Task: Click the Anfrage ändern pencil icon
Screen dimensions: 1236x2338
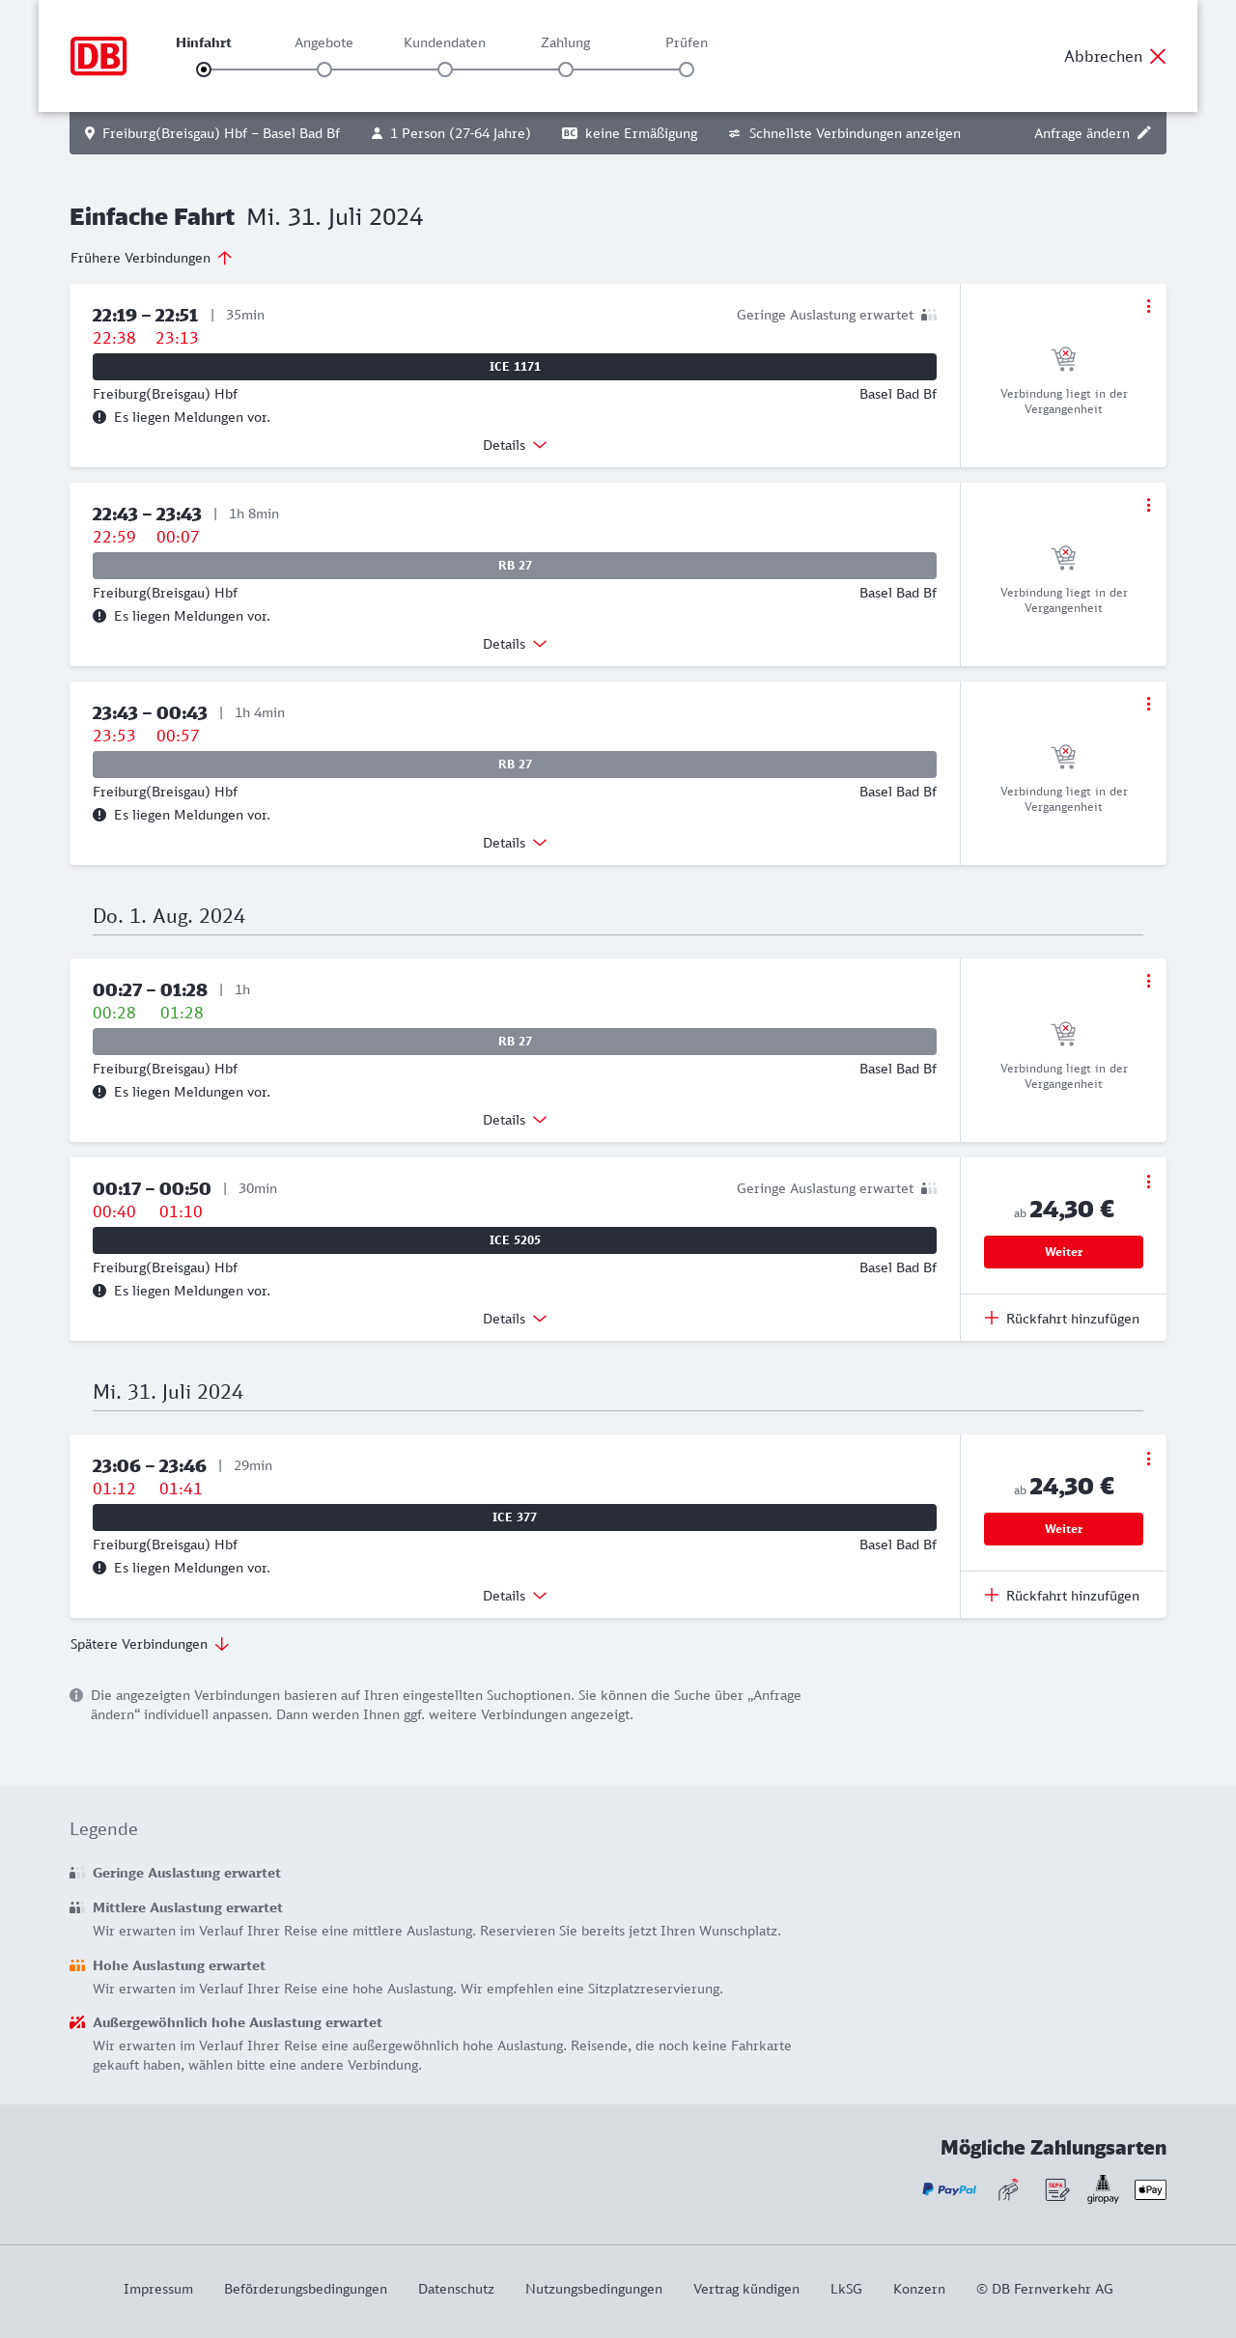Action: (1144, 133)
